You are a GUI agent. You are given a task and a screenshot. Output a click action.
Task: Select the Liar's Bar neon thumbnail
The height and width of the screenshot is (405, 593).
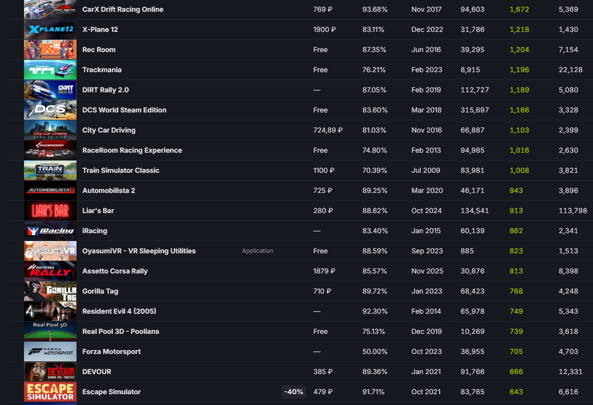(50, 211)
